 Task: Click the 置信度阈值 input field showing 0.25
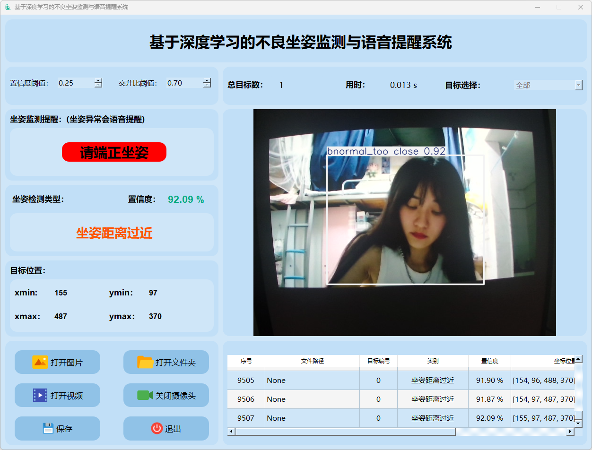(75, 83)
